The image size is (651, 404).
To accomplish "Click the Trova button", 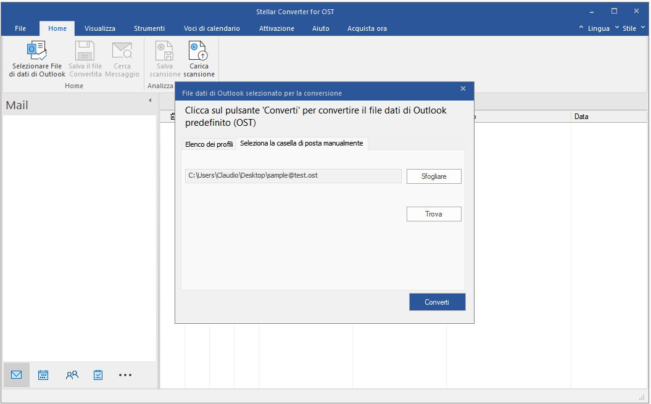I will coord(434,214).
